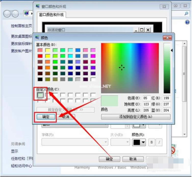Open the black font color dropdown
Image resolution: width=193 pixels, height=177 pixels.
[x=139, y=142]
